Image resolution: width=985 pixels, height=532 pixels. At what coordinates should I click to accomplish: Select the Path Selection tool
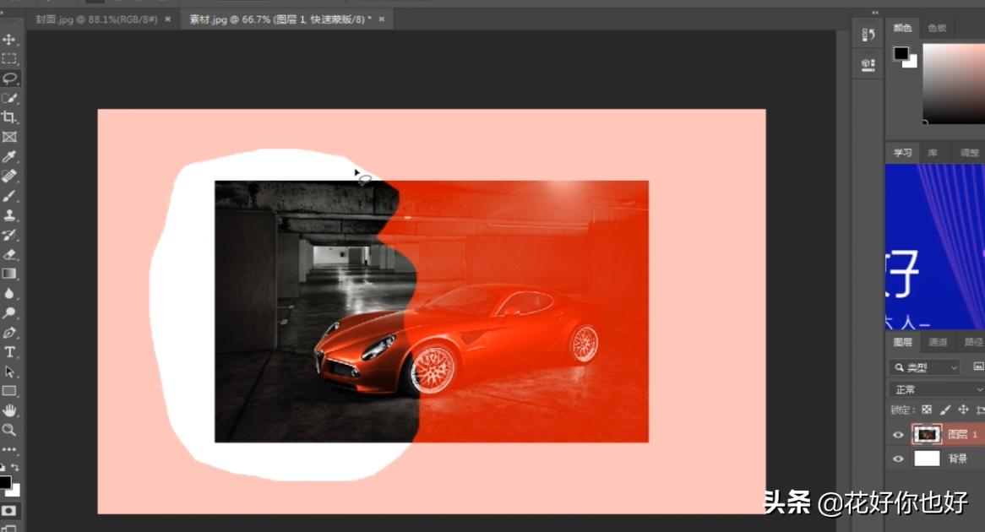(x=8, y=372)
